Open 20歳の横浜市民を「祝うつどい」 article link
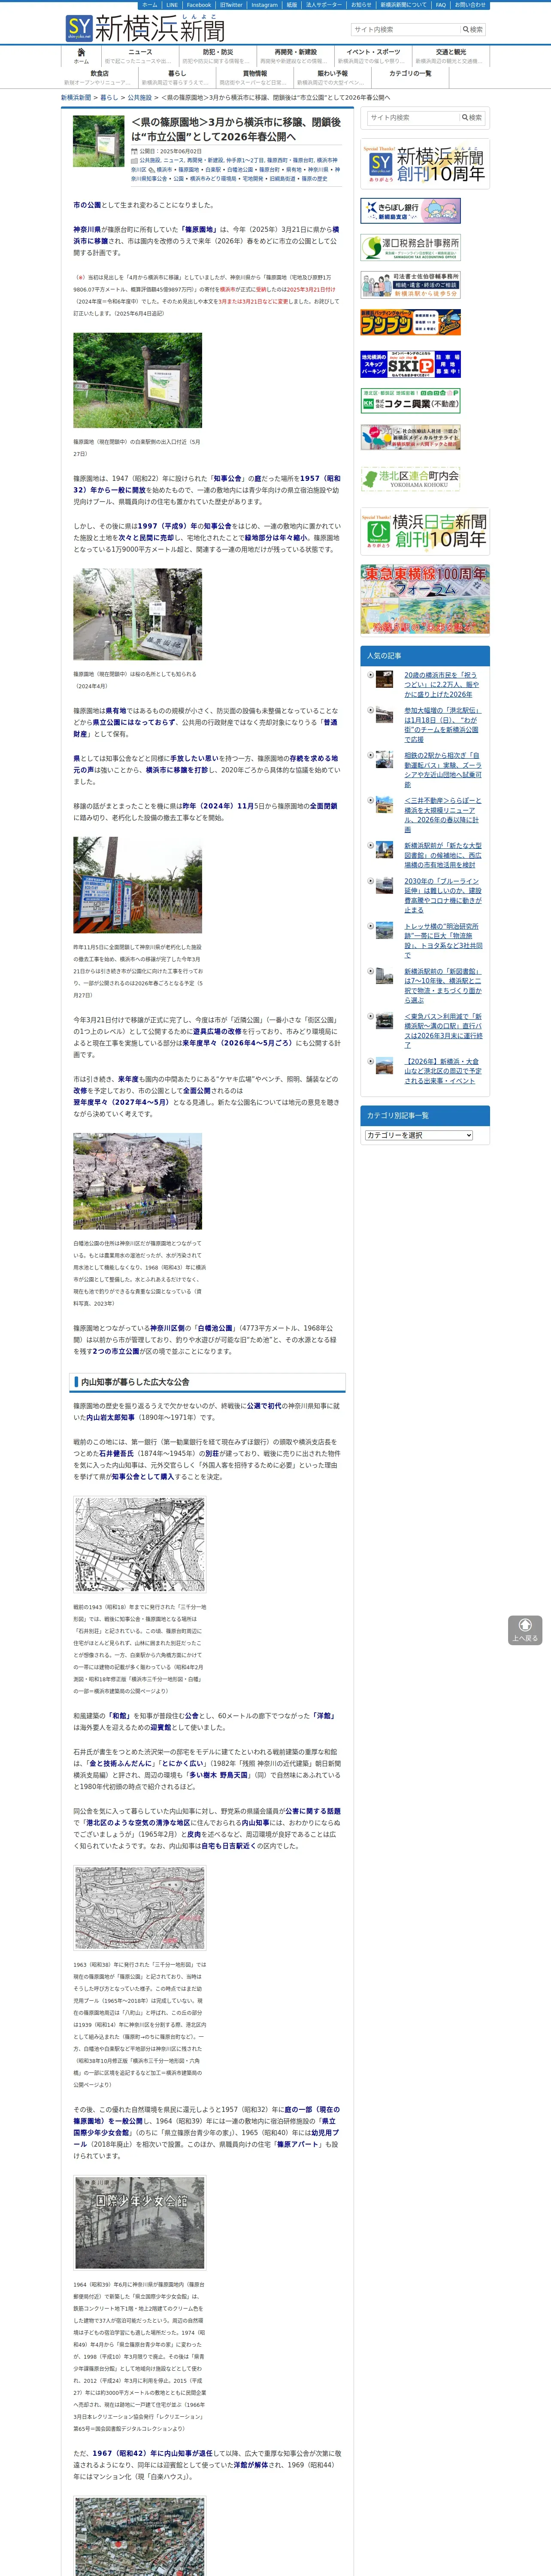The width and height of the screenshot is (551, 2576). [441, 684]
